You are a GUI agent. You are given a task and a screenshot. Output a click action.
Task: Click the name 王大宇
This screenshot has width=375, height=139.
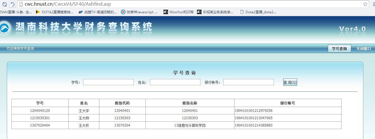[84, 111]
